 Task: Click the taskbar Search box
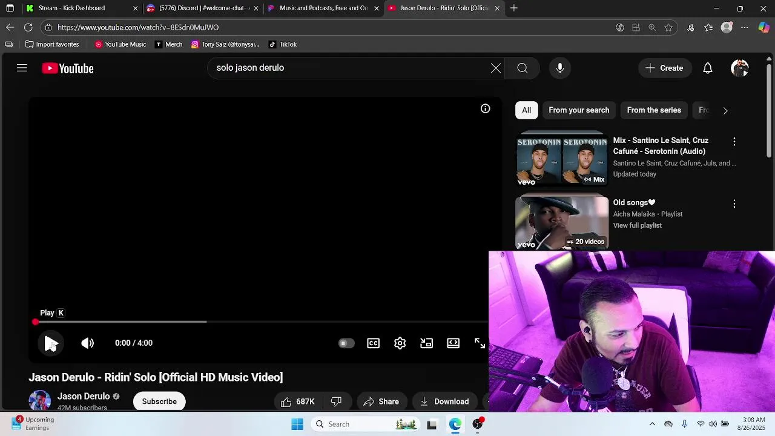point(366,424)
